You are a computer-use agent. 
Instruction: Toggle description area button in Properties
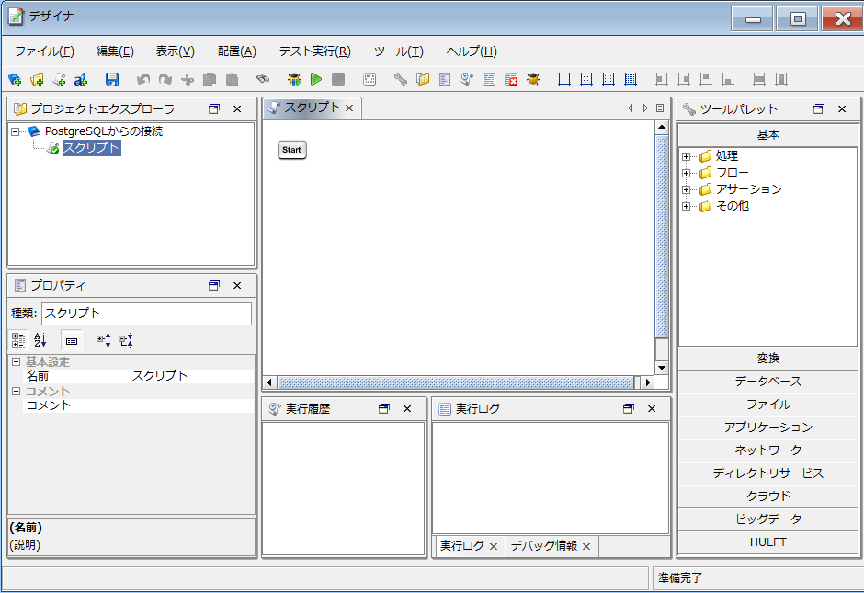72,340
